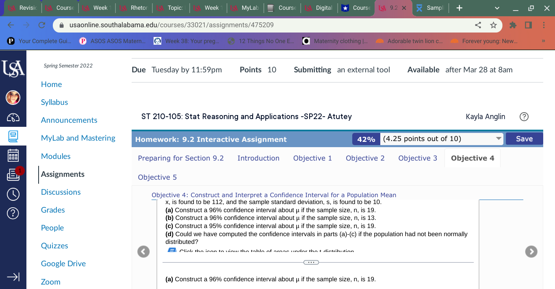This screenshot has height=289, width=555.
Task: Open the Google Drive link
Action: tap(63, 263)
